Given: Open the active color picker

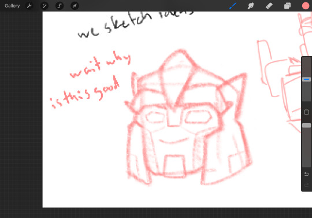Looking at the screenshot, I should tap(306, 6).
